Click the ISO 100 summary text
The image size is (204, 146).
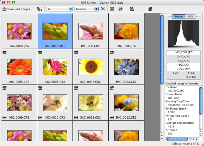[191, 77]
